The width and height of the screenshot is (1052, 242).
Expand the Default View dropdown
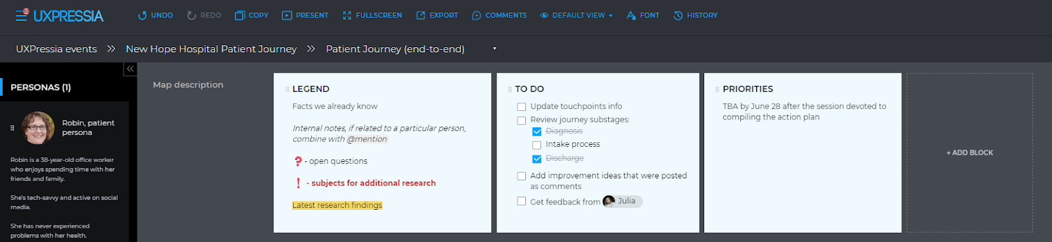click(577, 15)
